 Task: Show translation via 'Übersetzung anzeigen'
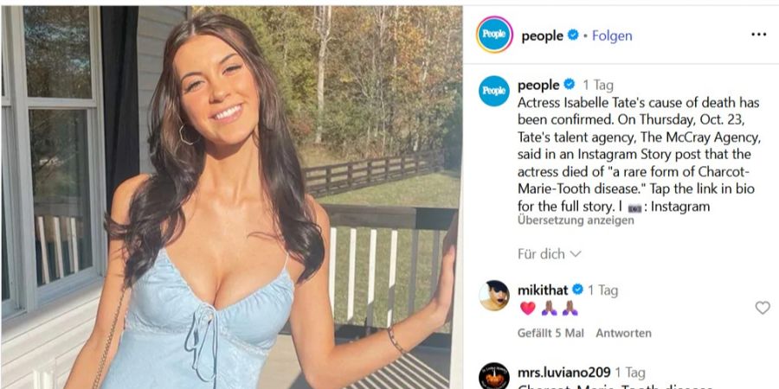click(576, 220)
